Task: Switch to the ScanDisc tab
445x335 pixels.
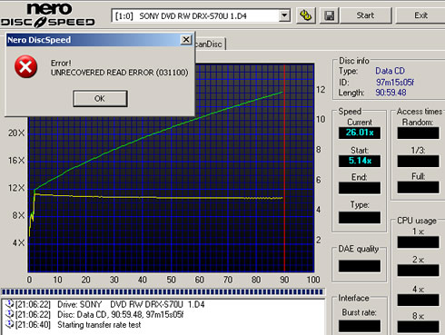Action: pyautogui.click(x=209, y=44)
